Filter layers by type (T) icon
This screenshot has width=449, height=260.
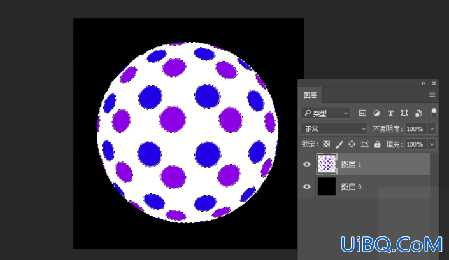[x=390, y=113]
